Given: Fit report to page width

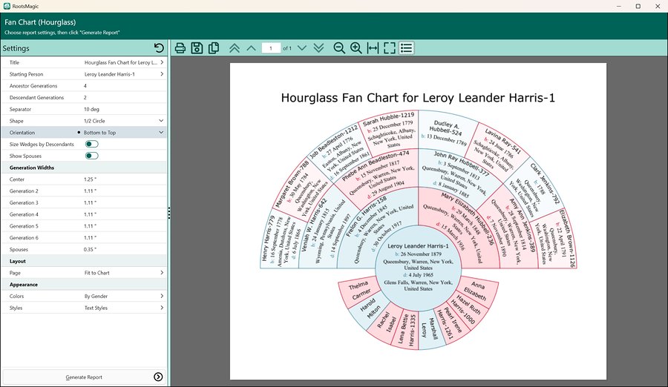Looking at the screenshot, I should pos(373,48).
